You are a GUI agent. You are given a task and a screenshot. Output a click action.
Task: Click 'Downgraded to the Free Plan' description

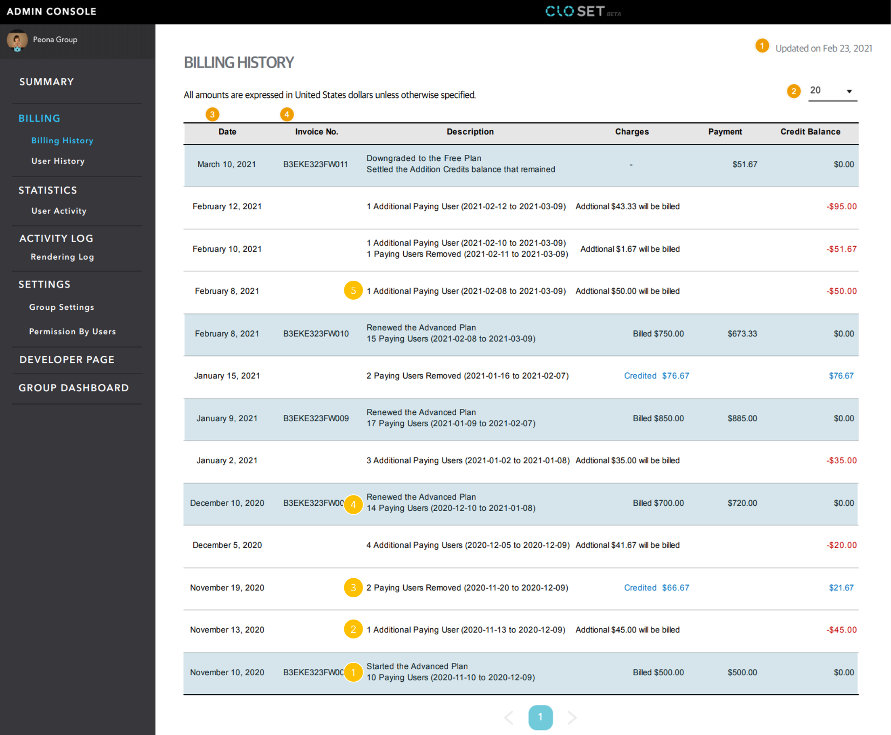[x=424, y=158]
